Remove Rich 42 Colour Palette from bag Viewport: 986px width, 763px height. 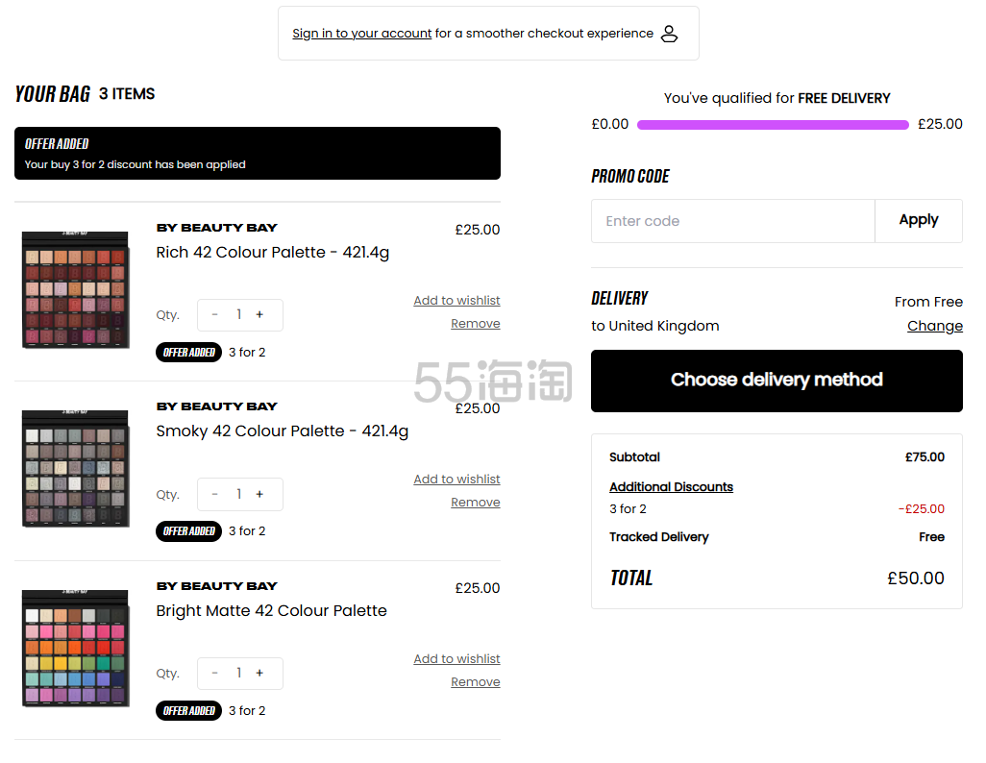475,324
